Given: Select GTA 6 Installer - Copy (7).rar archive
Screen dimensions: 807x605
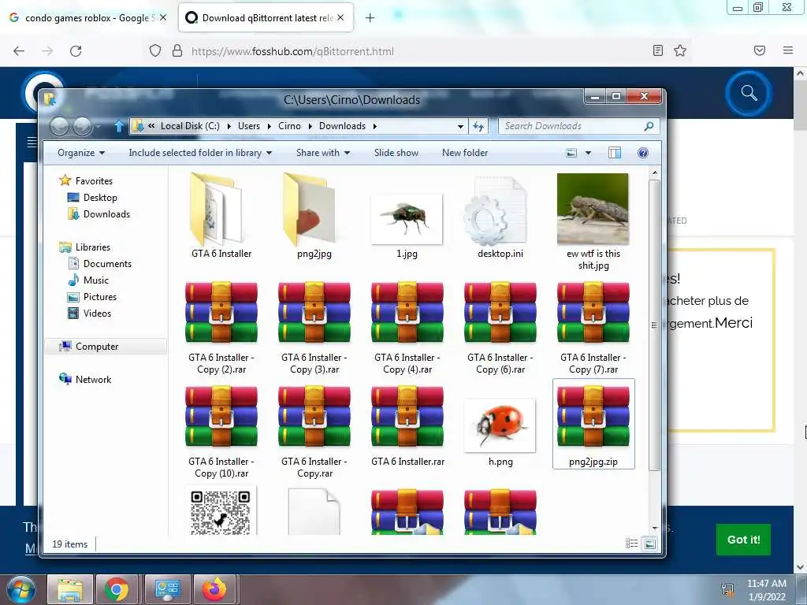Looking at the screenshot, I should [593, 312].
